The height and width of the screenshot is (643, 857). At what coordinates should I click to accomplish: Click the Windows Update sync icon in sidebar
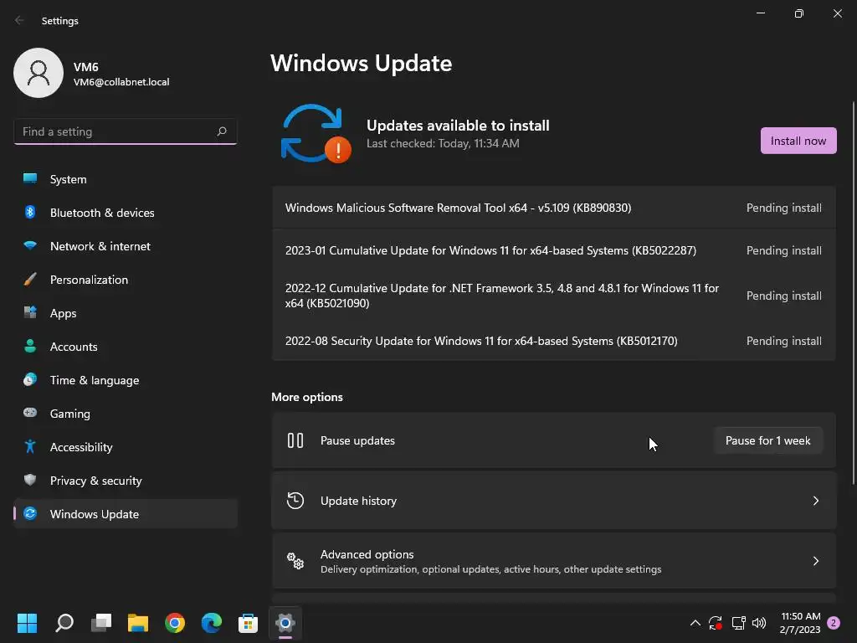[30, 513]
